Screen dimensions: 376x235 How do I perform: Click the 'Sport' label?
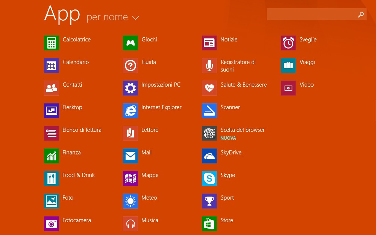click(x=227, y=198)
